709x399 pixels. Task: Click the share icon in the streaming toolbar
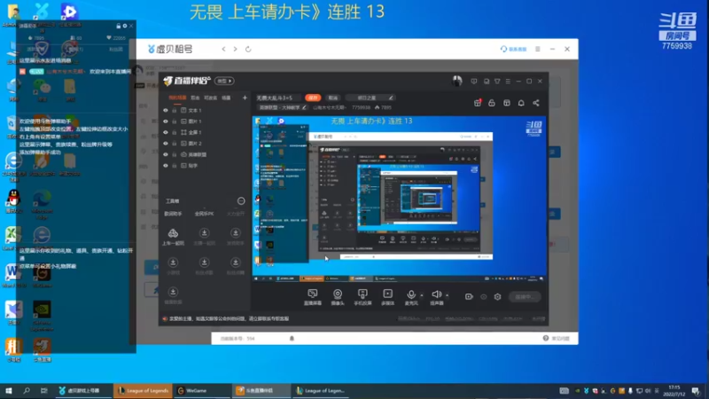point(536,103)
